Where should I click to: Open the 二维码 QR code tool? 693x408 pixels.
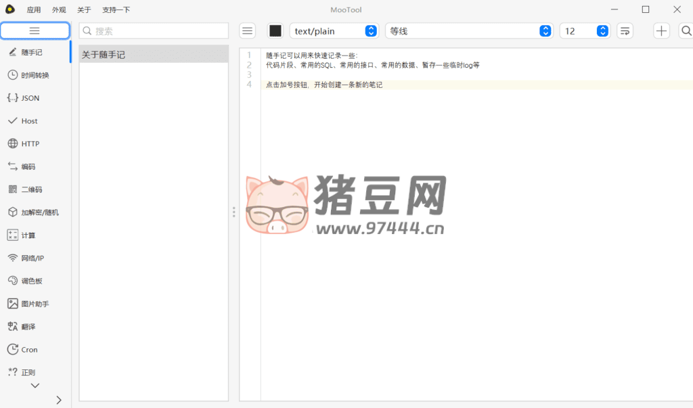click(27, 189)
